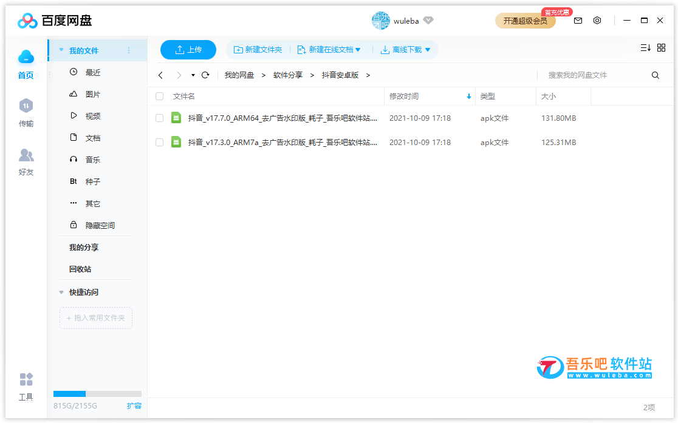
Task: Open the 首页 home cloud icon
Action: tap(26, 57)
